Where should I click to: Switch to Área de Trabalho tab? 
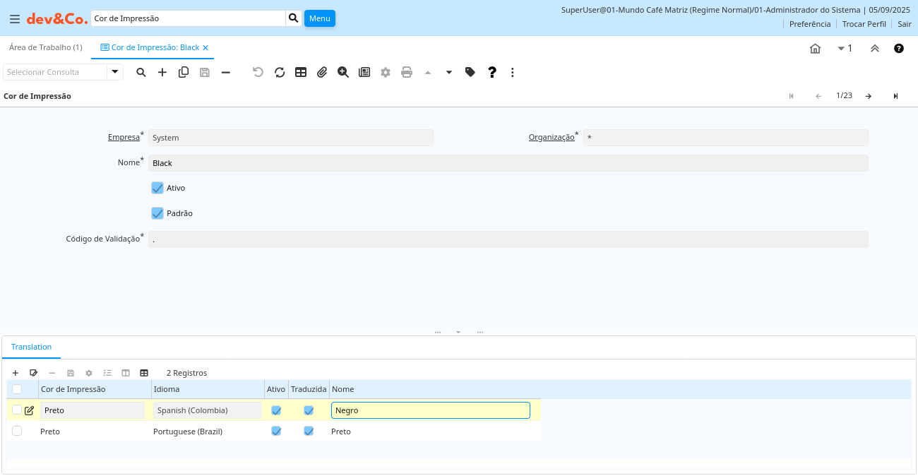[45, 47]
